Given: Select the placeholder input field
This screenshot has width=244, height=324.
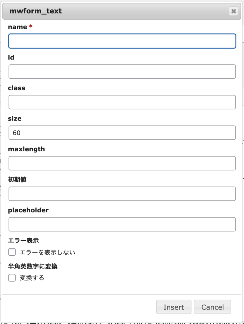Looking at the screenshot, I should click(122, 224).
